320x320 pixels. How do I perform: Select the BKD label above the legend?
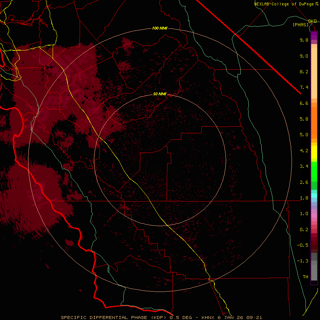pos(313,21)
